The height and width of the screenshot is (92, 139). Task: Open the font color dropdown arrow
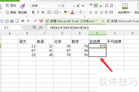point(76,12)
